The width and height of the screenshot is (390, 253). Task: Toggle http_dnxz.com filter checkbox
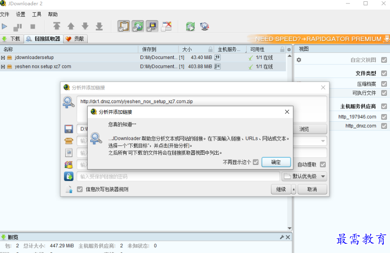[x=384, y=126]
